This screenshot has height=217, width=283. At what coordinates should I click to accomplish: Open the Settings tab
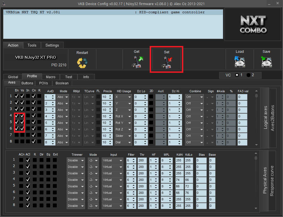[52, 45]
